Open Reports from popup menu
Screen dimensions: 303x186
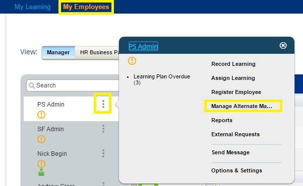click(x=222, y=120)
